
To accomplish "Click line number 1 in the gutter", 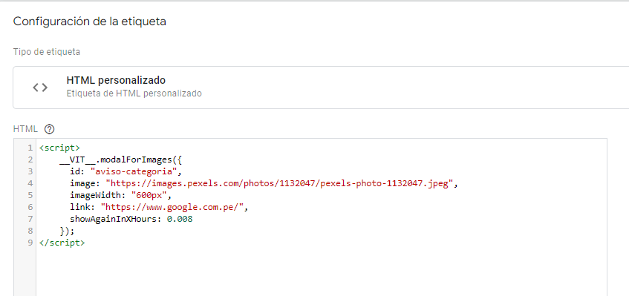I will pos(30,148).
